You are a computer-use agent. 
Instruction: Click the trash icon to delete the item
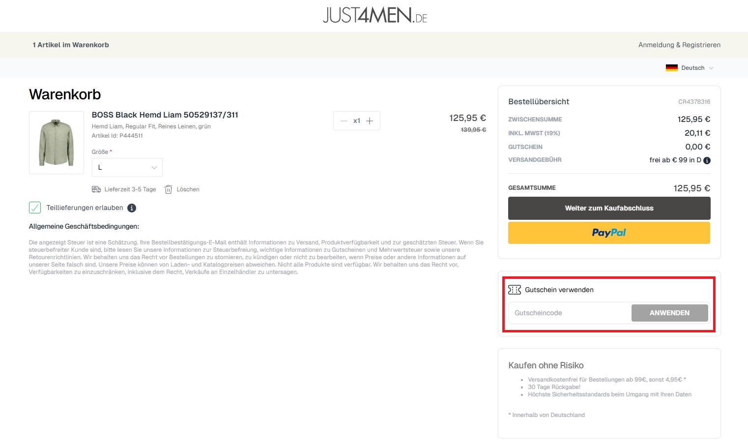(x=168, y=189)
